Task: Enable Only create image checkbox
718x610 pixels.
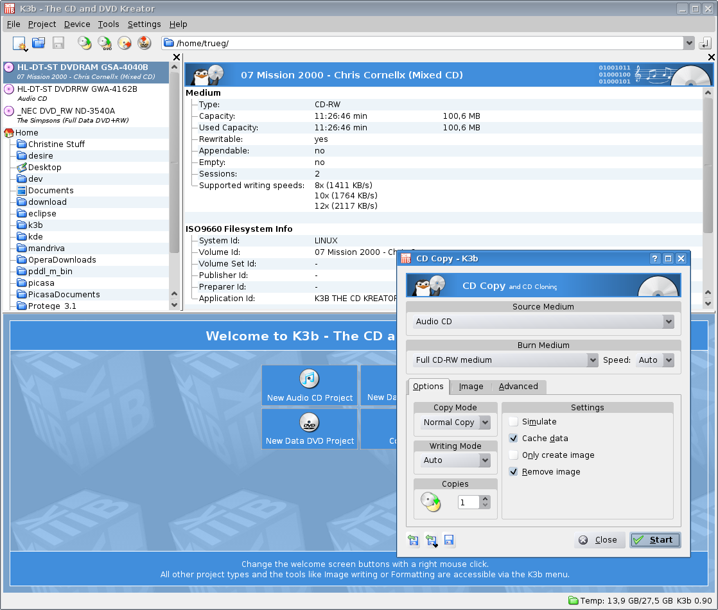Action: click(x=514, y=455)
